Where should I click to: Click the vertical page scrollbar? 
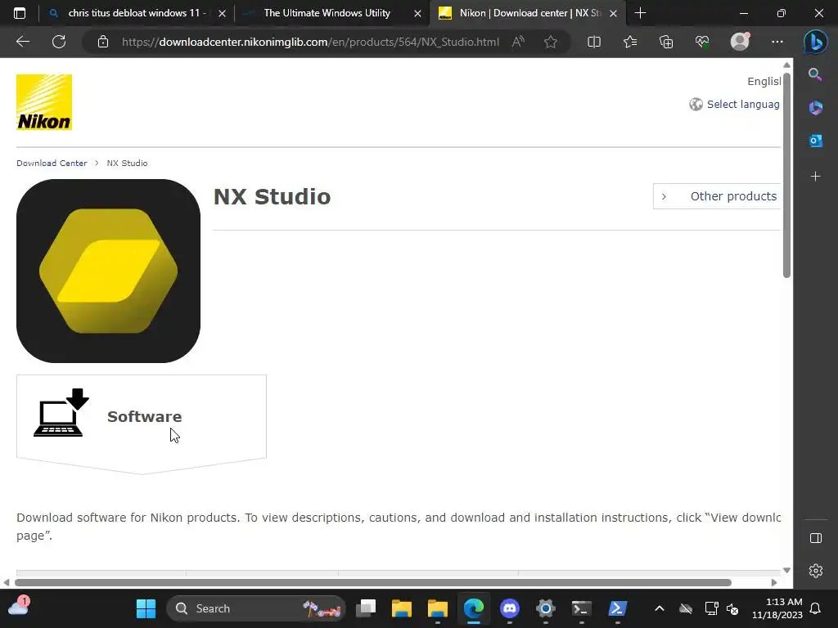point(786,175)
